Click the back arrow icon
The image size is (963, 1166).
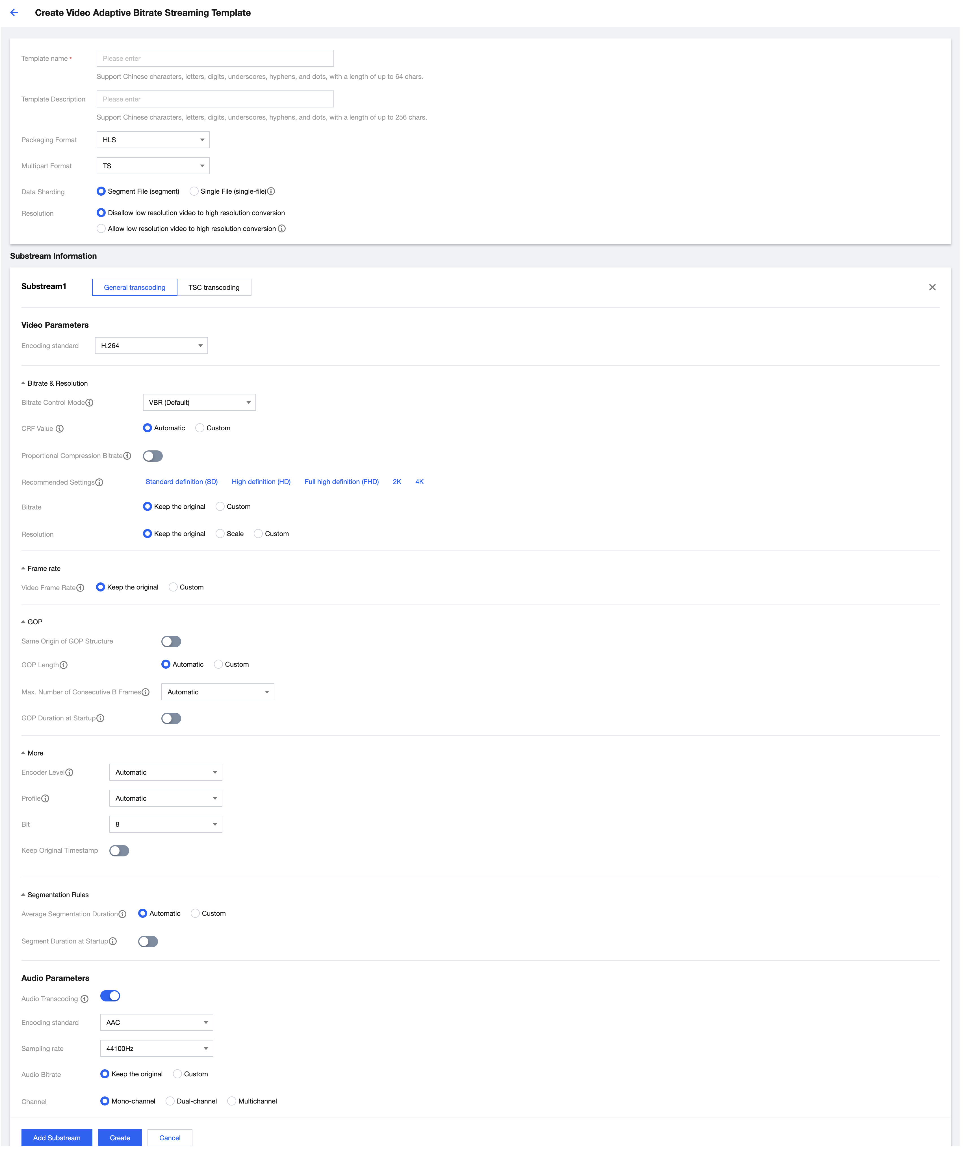click(x=14, y=13)
